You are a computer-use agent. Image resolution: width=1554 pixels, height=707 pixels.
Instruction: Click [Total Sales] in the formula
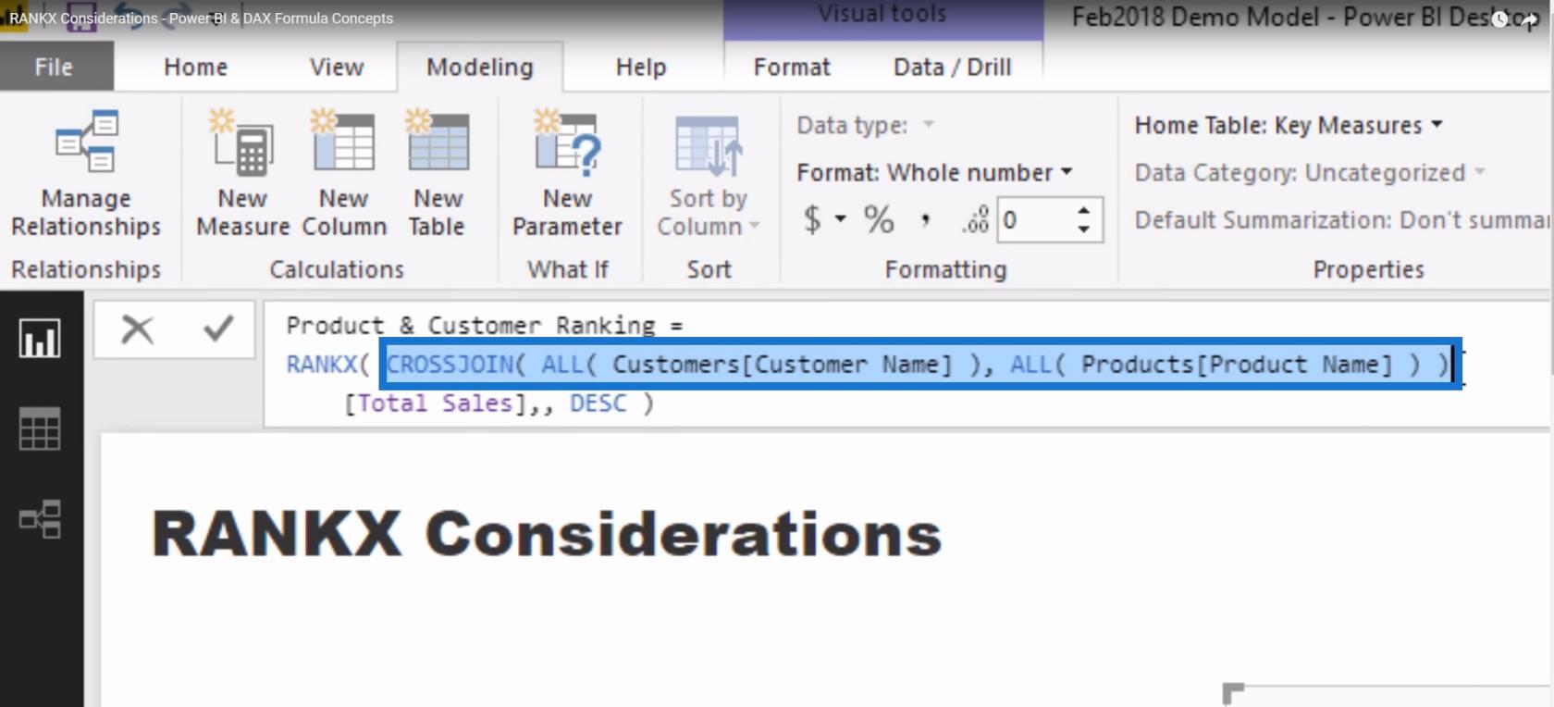(435, 403)
